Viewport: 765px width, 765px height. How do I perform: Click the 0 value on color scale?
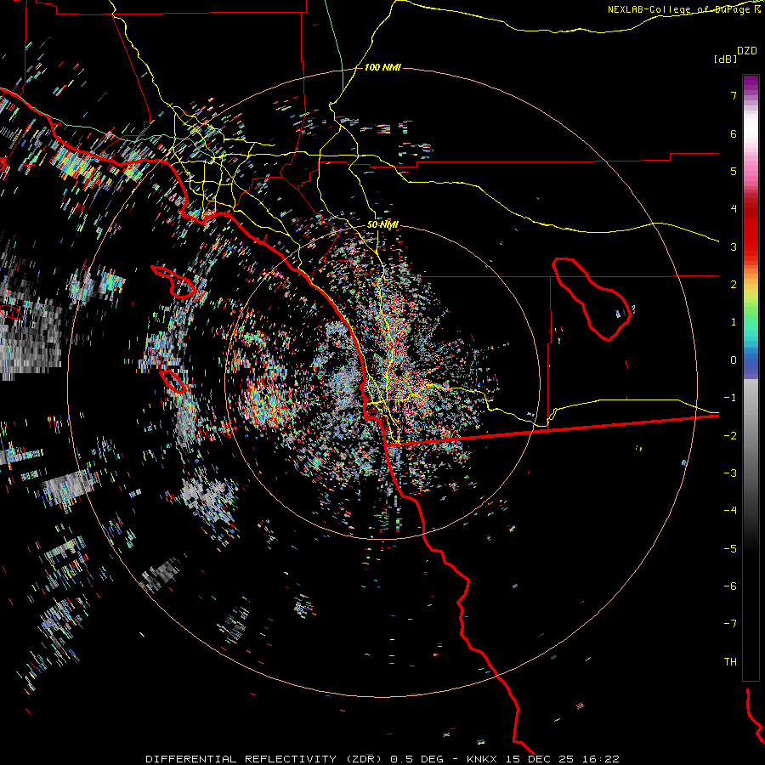[734, 360]
